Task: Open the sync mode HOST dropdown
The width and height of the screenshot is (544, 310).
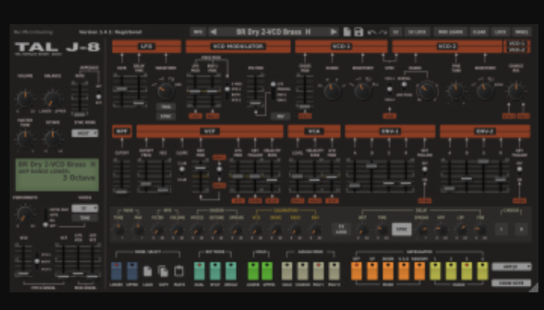Action: (85, 133)
